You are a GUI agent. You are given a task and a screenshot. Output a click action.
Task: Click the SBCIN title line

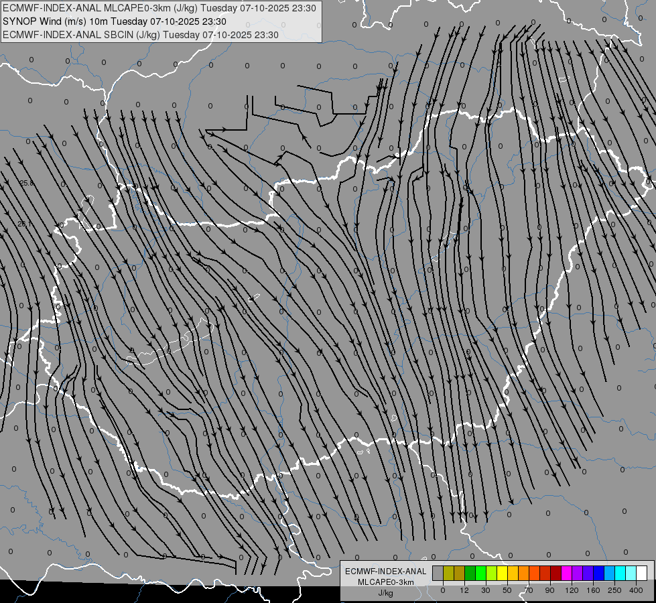pos(141,35)
